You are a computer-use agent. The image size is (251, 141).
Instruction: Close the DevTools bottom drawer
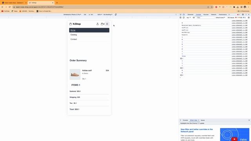click(x=249, y=120)
